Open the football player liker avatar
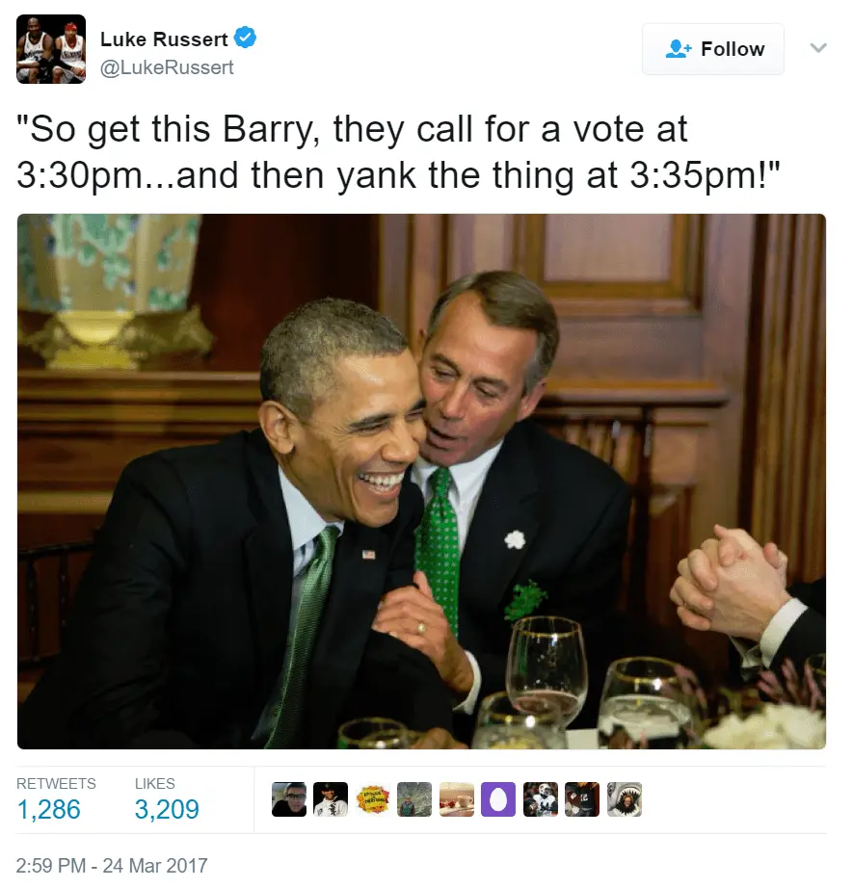The image size is (853, 888). tap(540, 799)
